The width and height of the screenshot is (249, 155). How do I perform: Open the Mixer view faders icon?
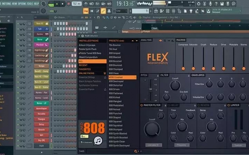174,11
